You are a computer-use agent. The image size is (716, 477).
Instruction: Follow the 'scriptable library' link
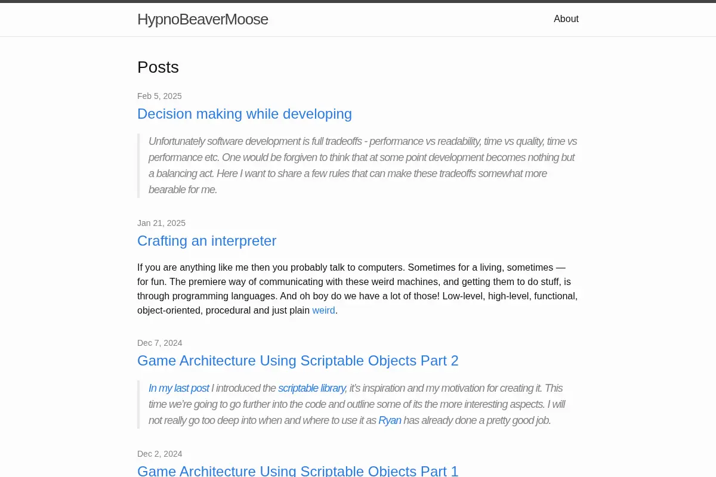(311, 388)
